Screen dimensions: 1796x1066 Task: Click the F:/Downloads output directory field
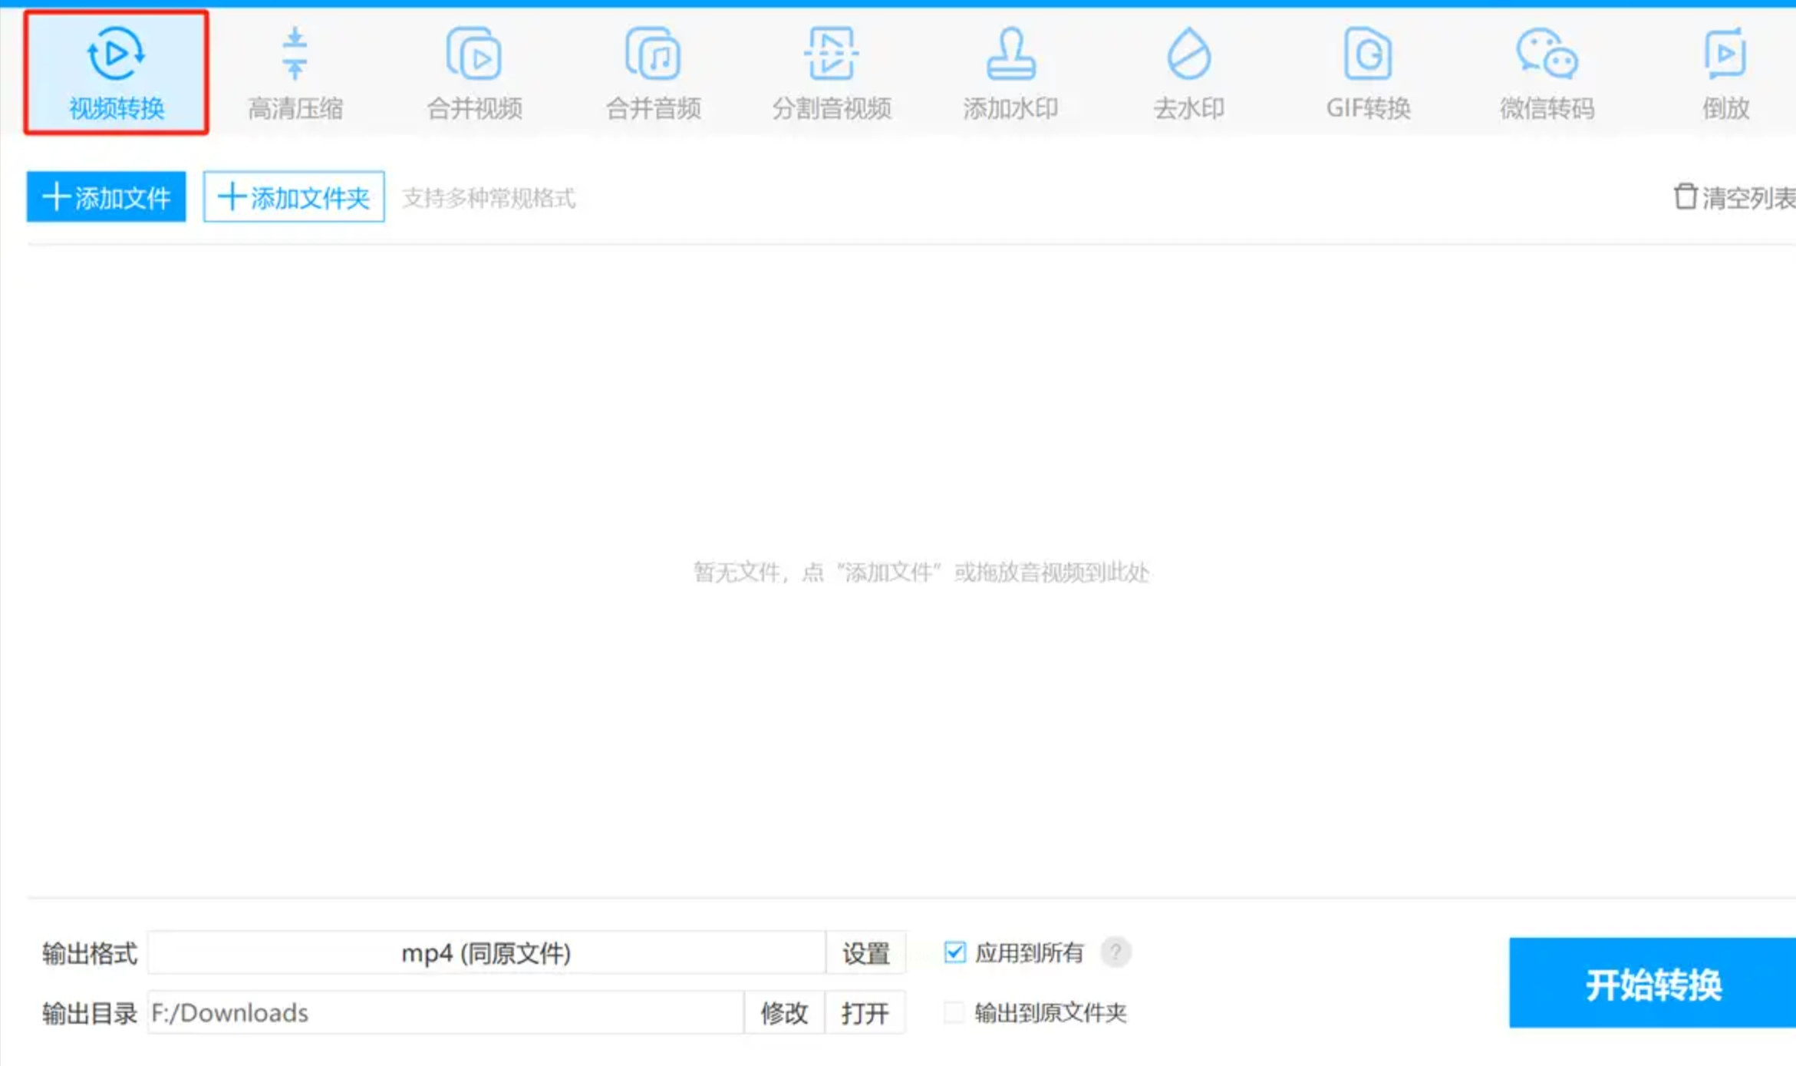click(445, 1013)
